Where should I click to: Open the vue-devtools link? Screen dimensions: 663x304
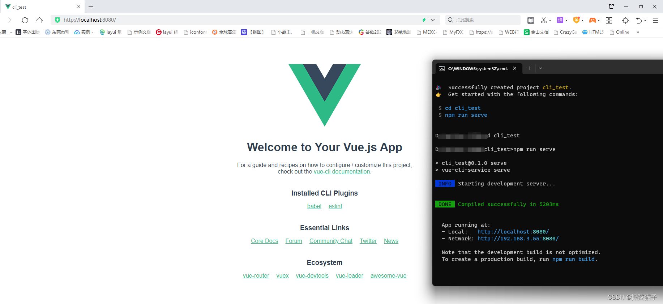pyautogui.click(x=312, y=275)
